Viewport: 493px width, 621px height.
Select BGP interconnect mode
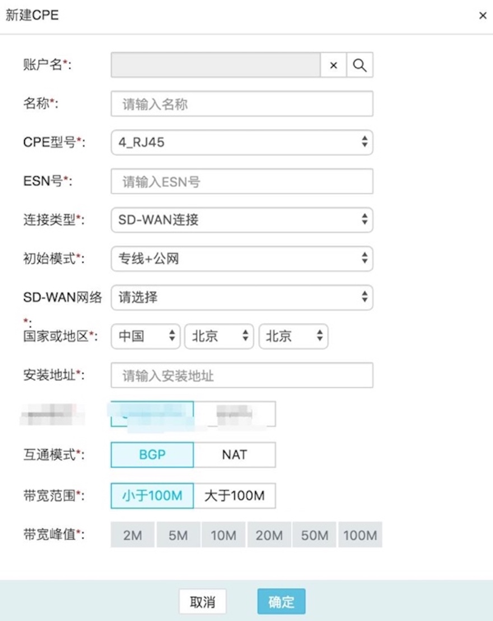click(152, 454)
